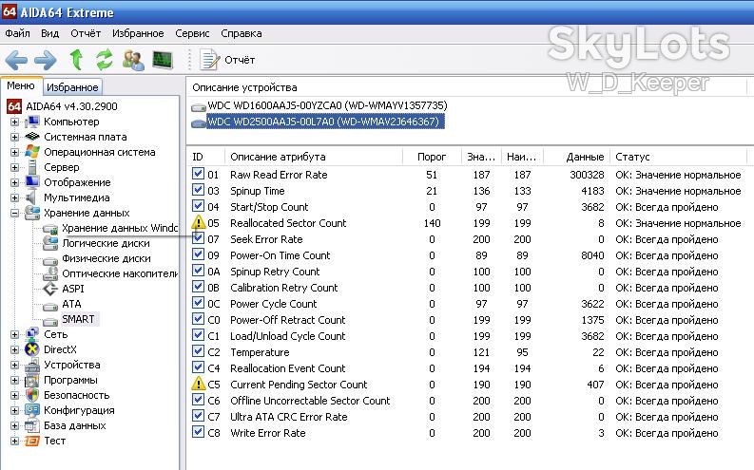The image size is (754, 470).
Task: Select the Отображение monitor icon
Action: pyautogui.click(x=32, y=182)
